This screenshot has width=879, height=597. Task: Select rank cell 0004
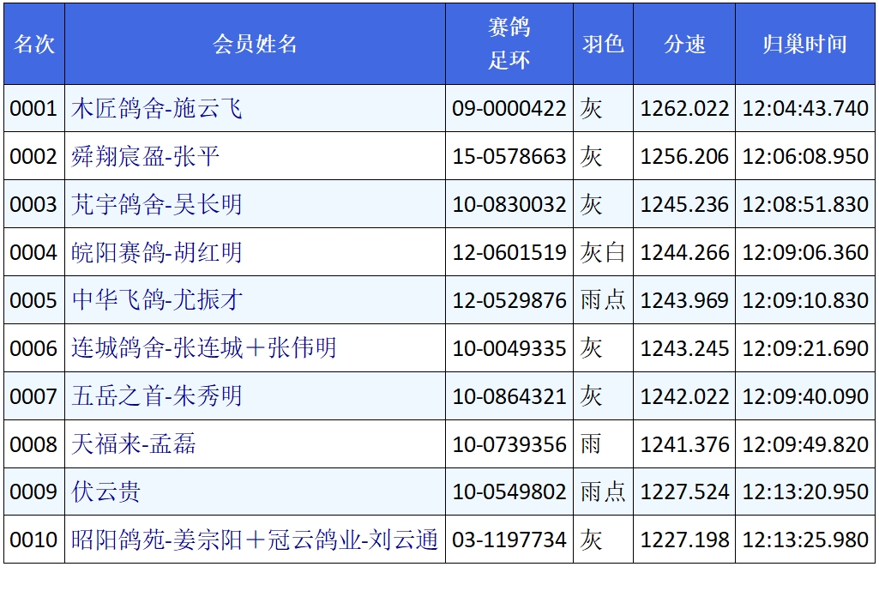pos(33,252)
